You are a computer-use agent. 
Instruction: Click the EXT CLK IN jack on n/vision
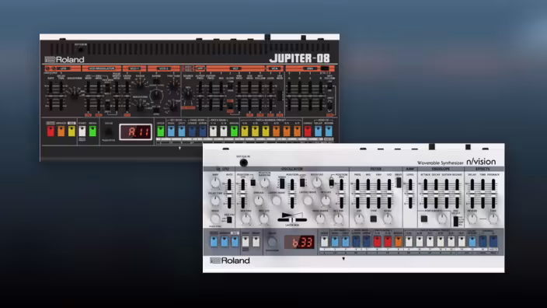coord(243,163)
